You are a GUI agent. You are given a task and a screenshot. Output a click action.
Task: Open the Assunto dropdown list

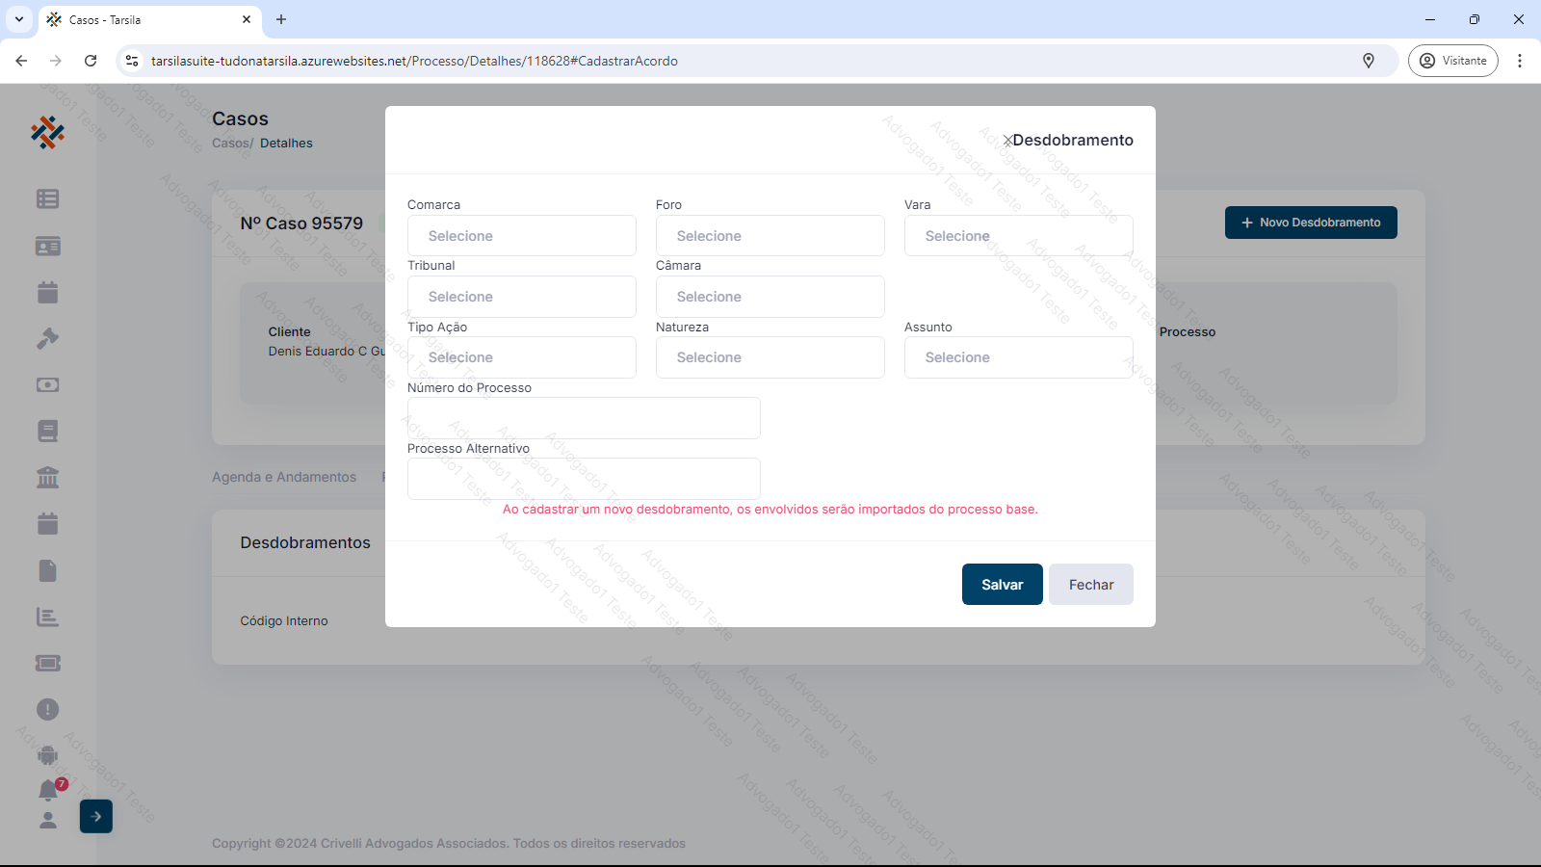coord(1018,357)
